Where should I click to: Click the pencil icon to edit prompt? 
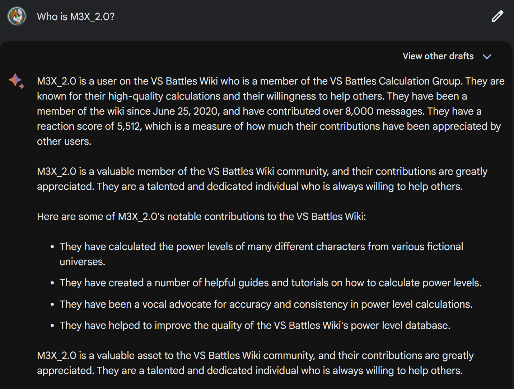coord(497,16)
